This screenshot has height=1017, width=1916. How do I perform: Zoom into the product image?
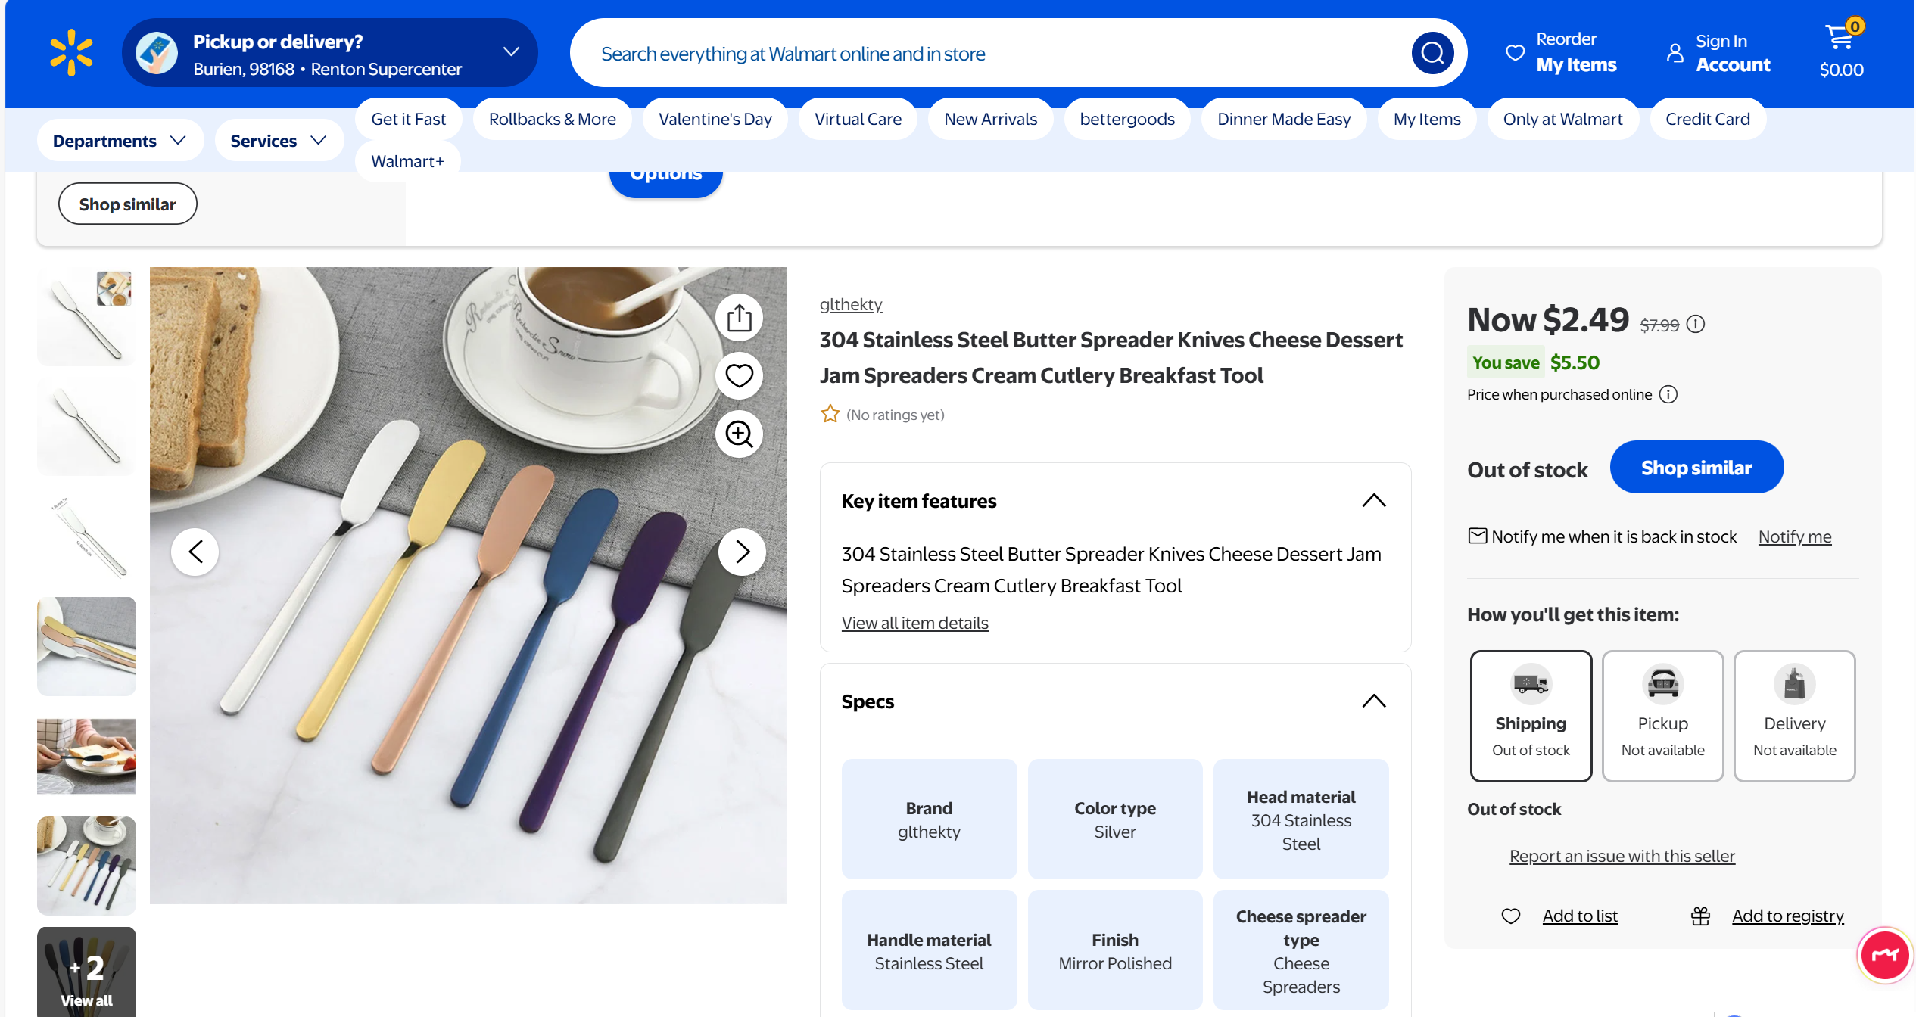pyautogui.click(x=739, y=434)
